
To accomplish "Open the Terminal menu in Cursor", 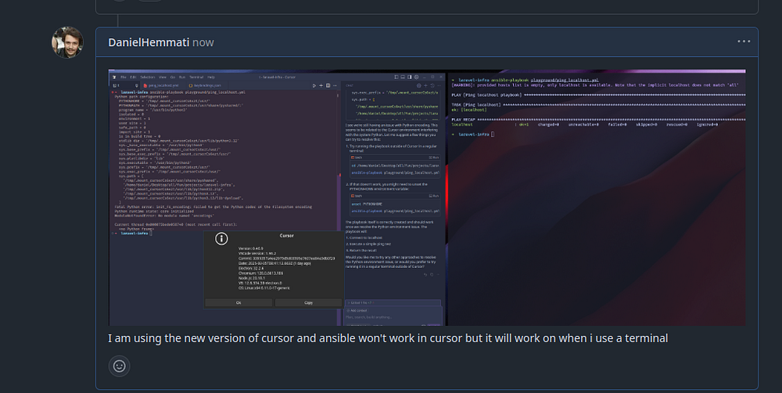I will click(195, 77).
